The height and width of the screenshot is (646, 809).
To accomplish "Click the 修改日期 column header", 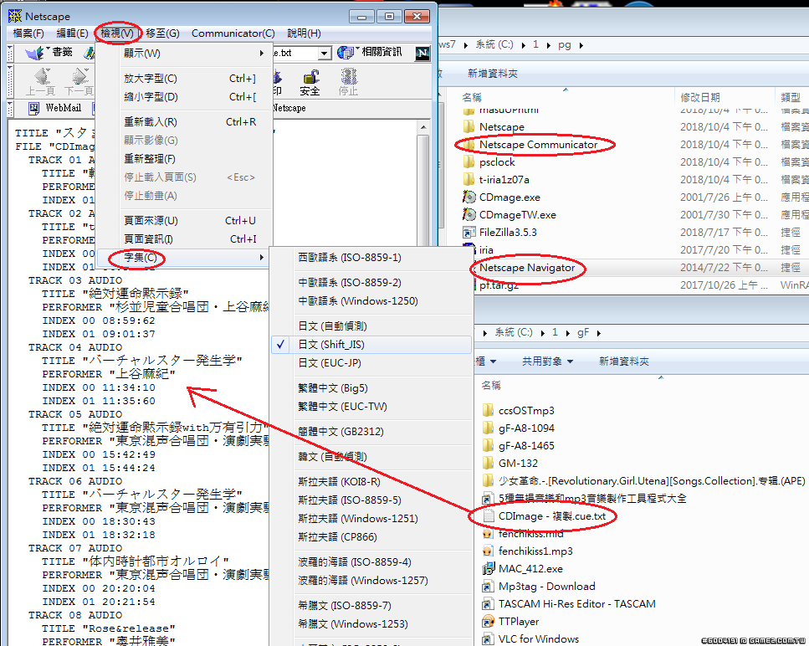I will pos(700,97).
